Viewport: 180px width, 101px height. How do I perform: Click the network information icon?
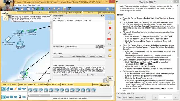(x=108, y=9)
